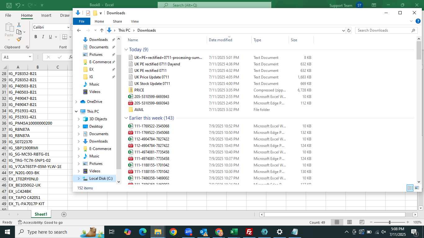Screen dimensions: 424x238
Task: Click the Refresh button in address bar
Action: tap(349, 30)
